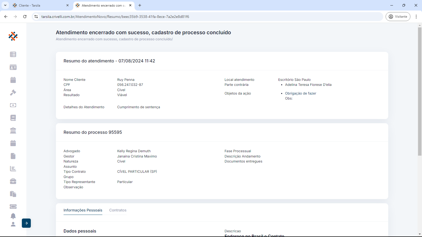This screenshot has width=422, height=237.
Task: Click the courthouse building sidebar icon
Action: tap(13, 130)
